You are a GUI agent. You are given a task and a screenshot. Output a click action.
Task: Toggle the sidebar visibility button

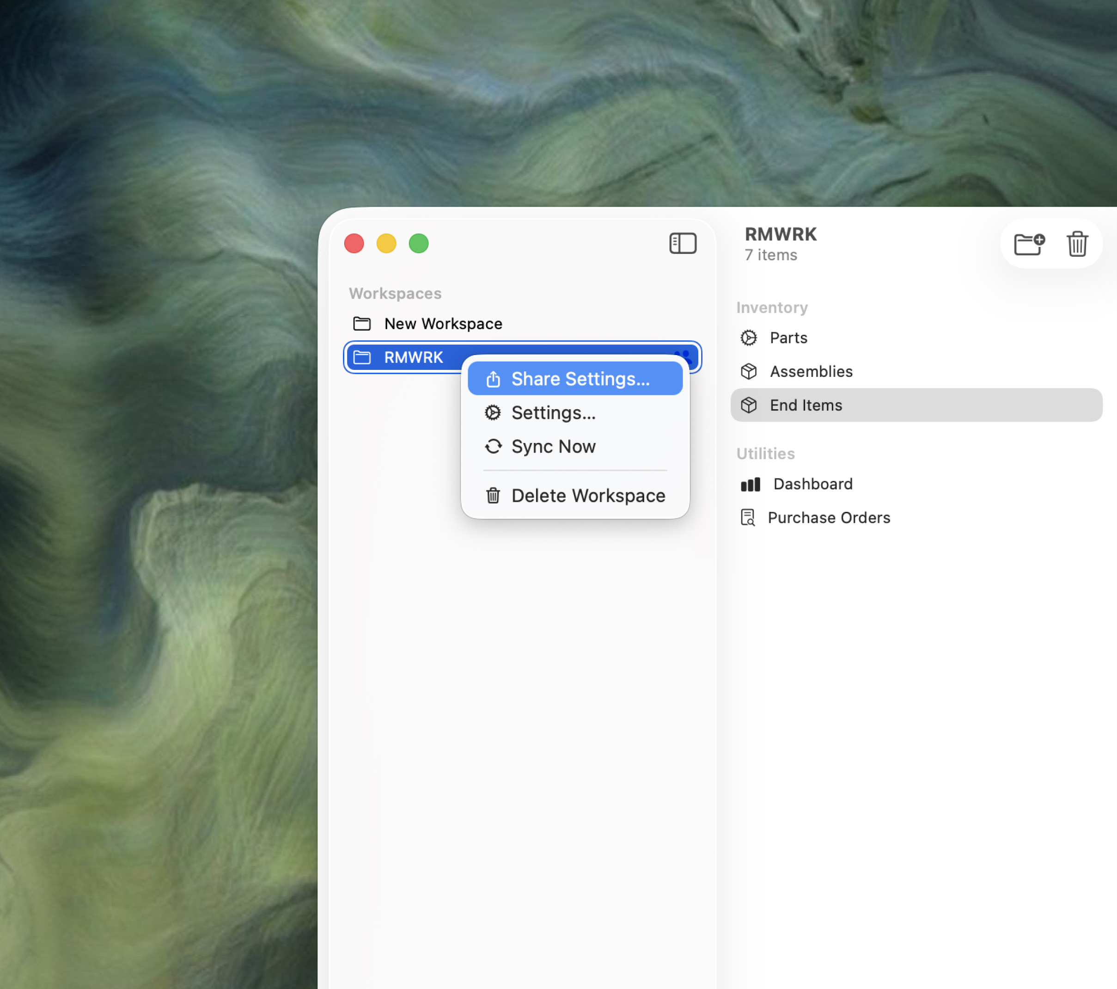(x=683, y=243)
